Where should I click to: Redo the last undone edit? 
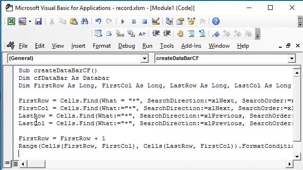click(109, 21)
